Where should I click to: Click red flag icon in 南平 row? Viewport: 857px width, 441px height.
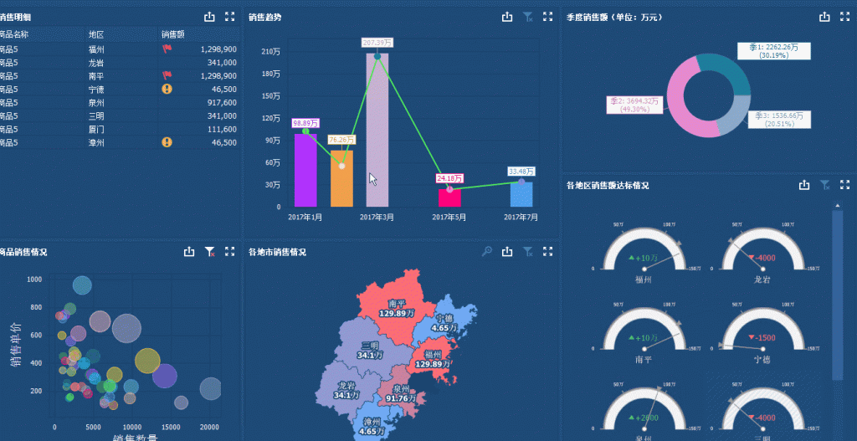pos(167,75)
